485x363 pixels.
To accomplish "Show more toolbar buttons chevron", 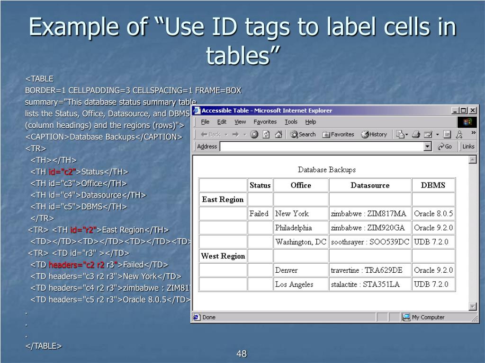I will [473, 132].
